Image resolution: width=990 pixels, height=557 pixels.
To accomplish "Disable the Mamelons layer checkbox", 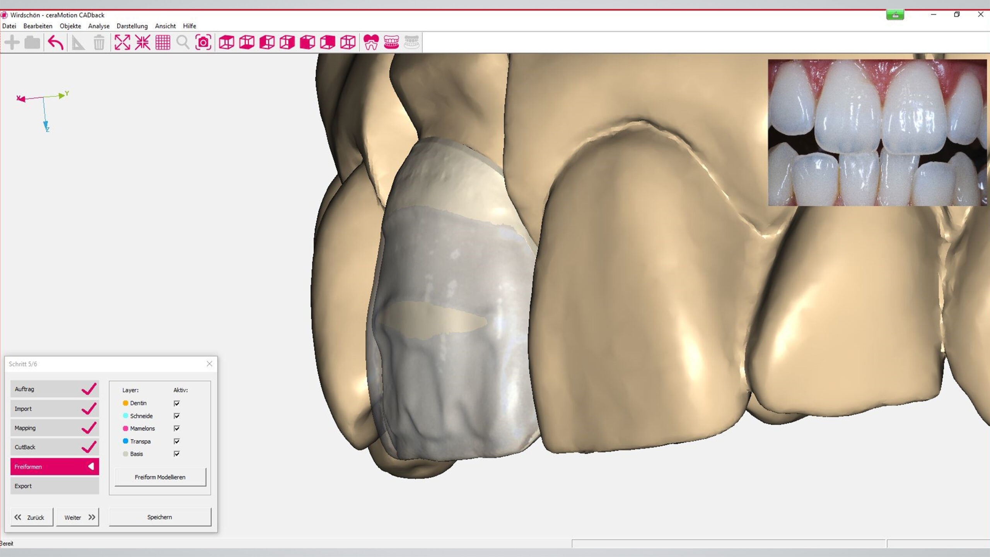I will (177, 429).
